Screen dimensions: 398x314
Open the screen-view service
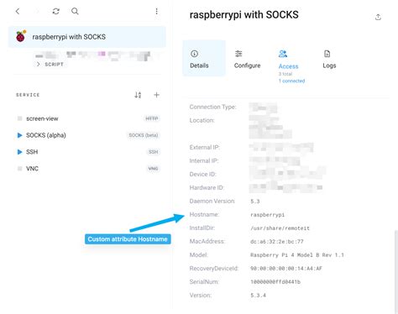(x=88, y=118)
